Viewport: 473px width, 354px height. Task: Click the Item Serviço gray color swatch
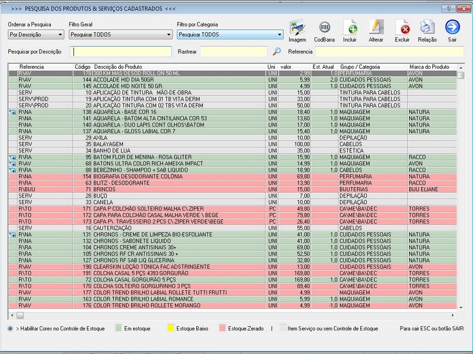(283, 328)
